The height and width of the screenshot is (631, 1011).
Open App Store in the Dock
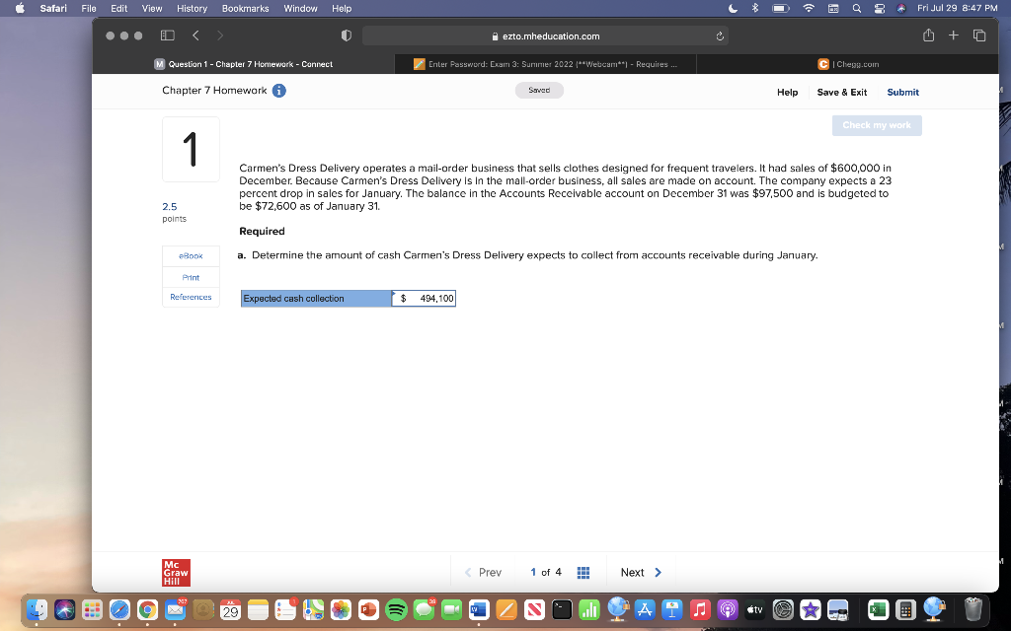tap(645, 609)
